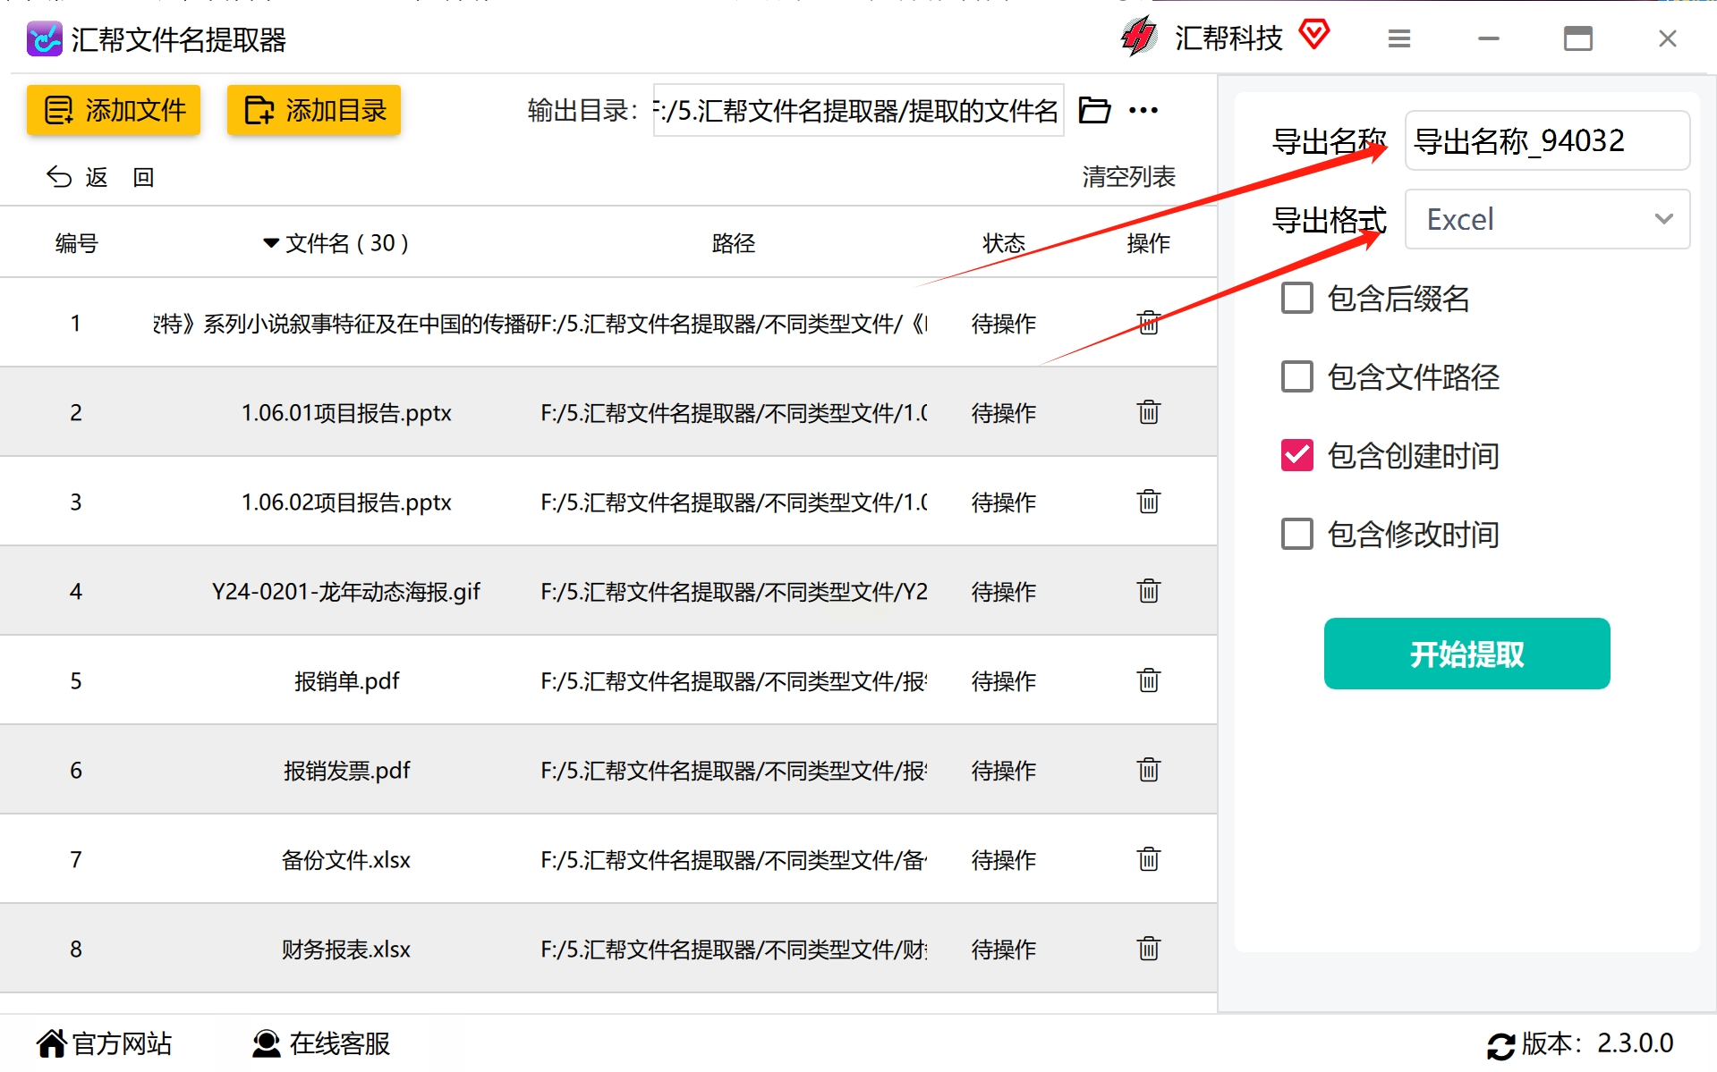Click the red diamond VIP icon

click(1313, 36)
